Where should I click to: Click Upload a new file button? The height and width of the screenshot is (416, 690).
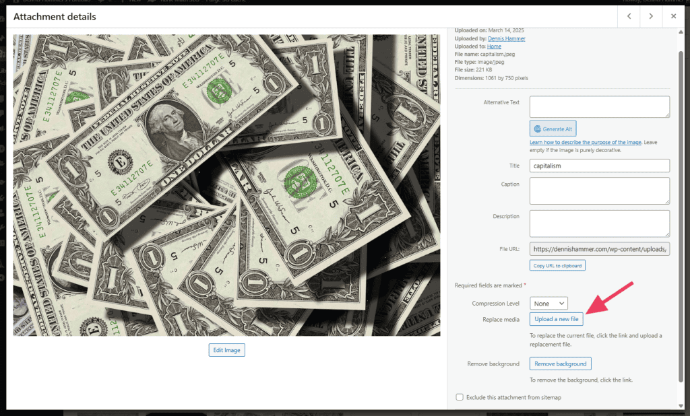[557, 319]
